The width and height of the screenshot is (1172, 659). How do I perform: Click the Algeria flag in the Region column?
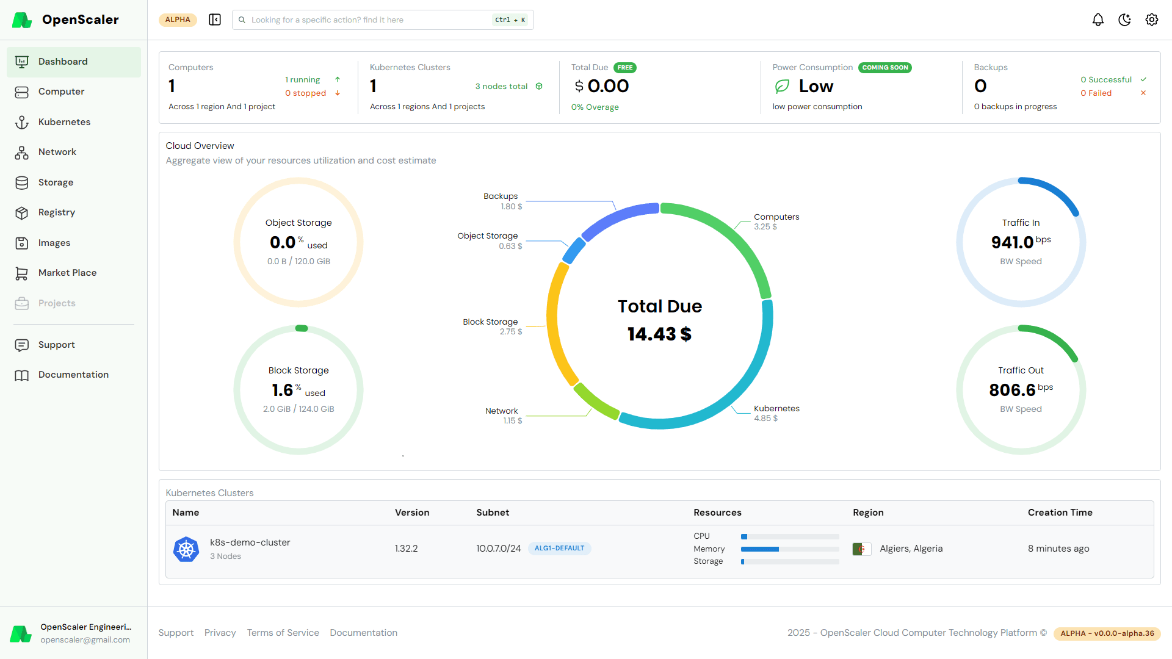(862, 549)
